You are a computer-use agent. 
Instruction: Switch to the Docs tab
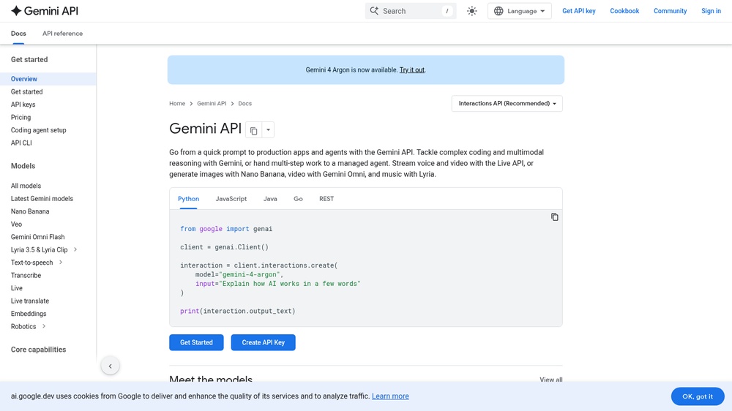[x=18, y=34]
